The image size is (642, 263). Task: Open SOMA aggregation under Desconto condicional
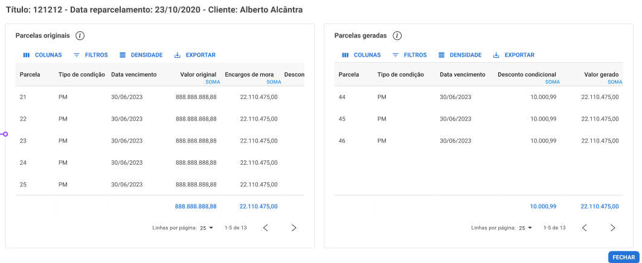[x=553, y=82]
